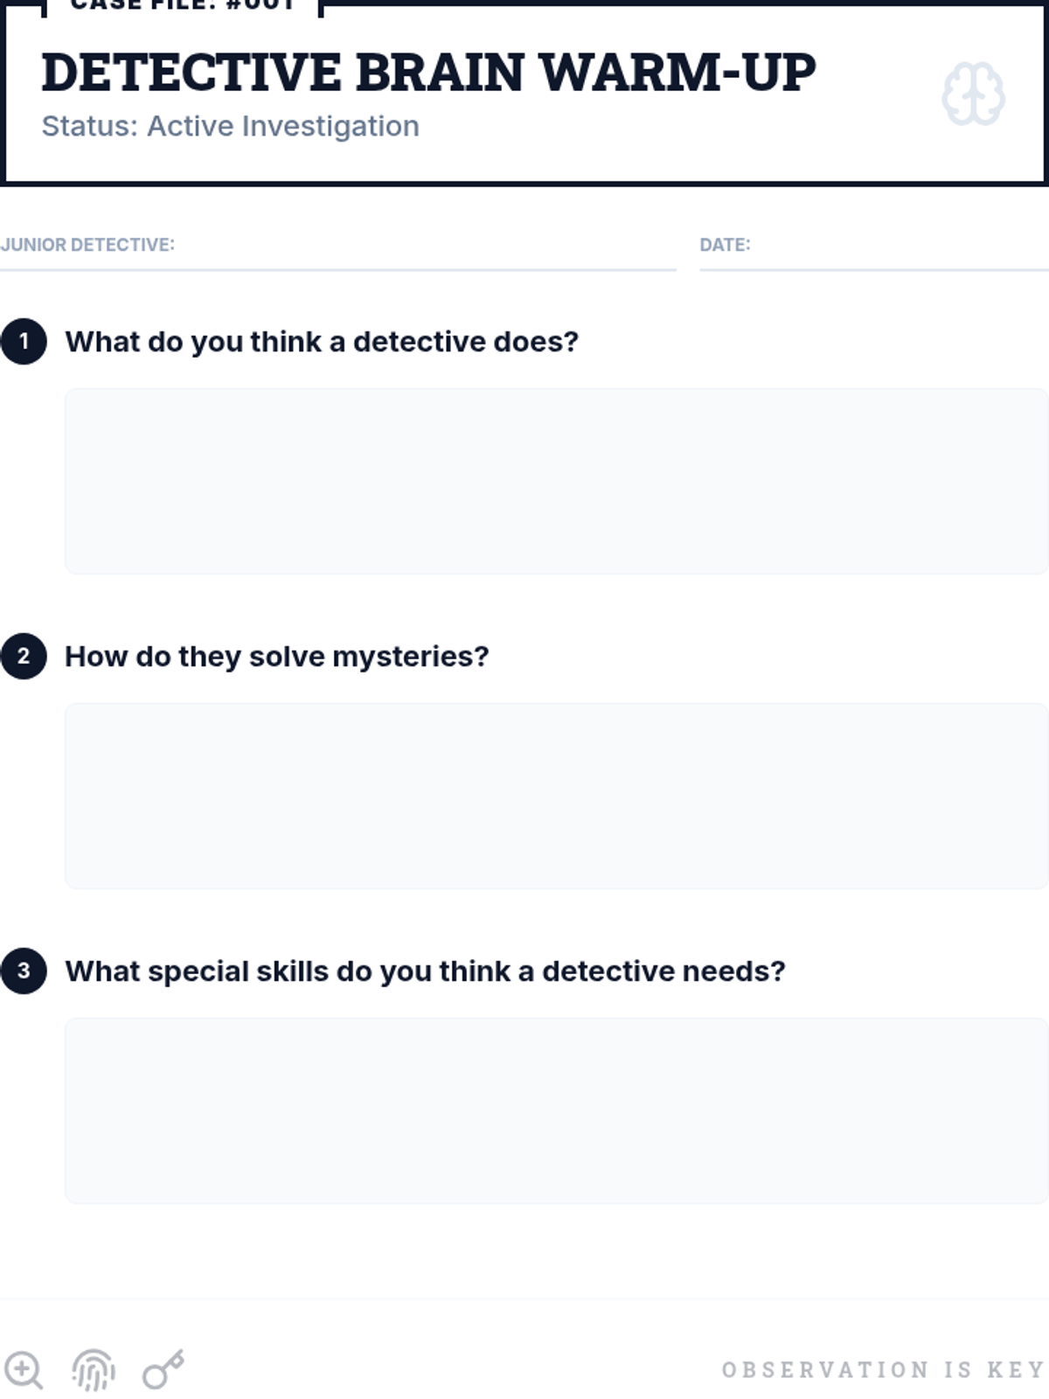Click the Observation Is Key footer text
1049x1399 pixels.
[x=883, y=1369]
